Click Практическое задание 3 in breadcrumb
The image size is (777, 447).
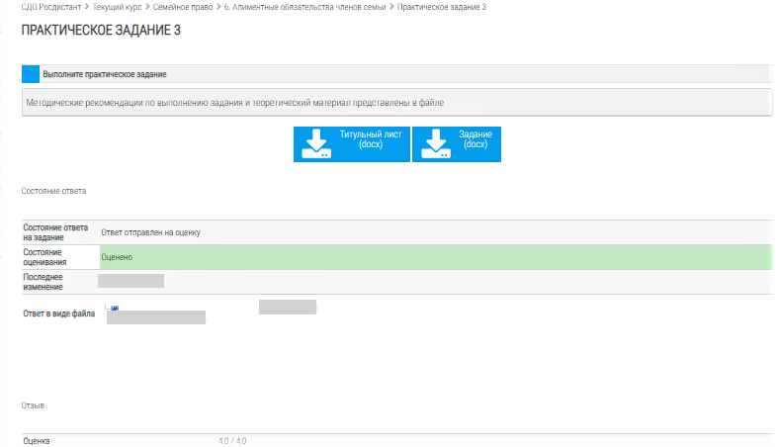click(442, 7)
